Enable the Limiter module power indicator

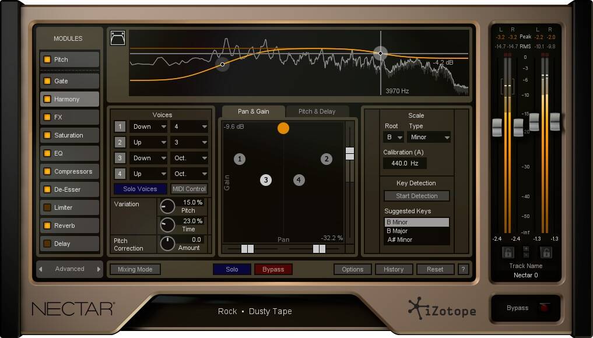click(47, 207)
